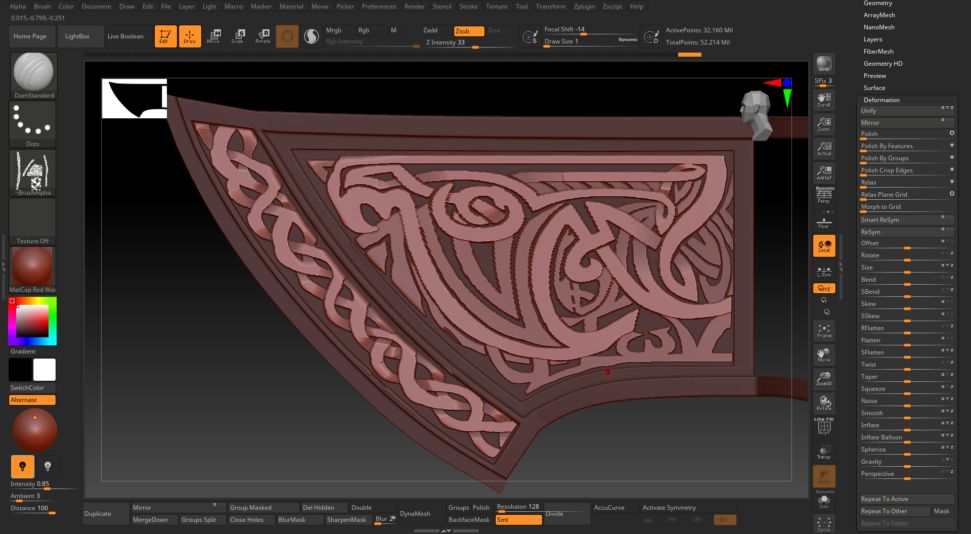Select the Move tool in top toolbar
Screen dimensions: 971x534
[x=213, y=36]
